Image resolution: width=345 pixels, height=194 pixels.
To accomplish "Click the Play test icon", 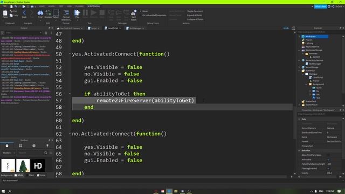I will coord(77,13).
